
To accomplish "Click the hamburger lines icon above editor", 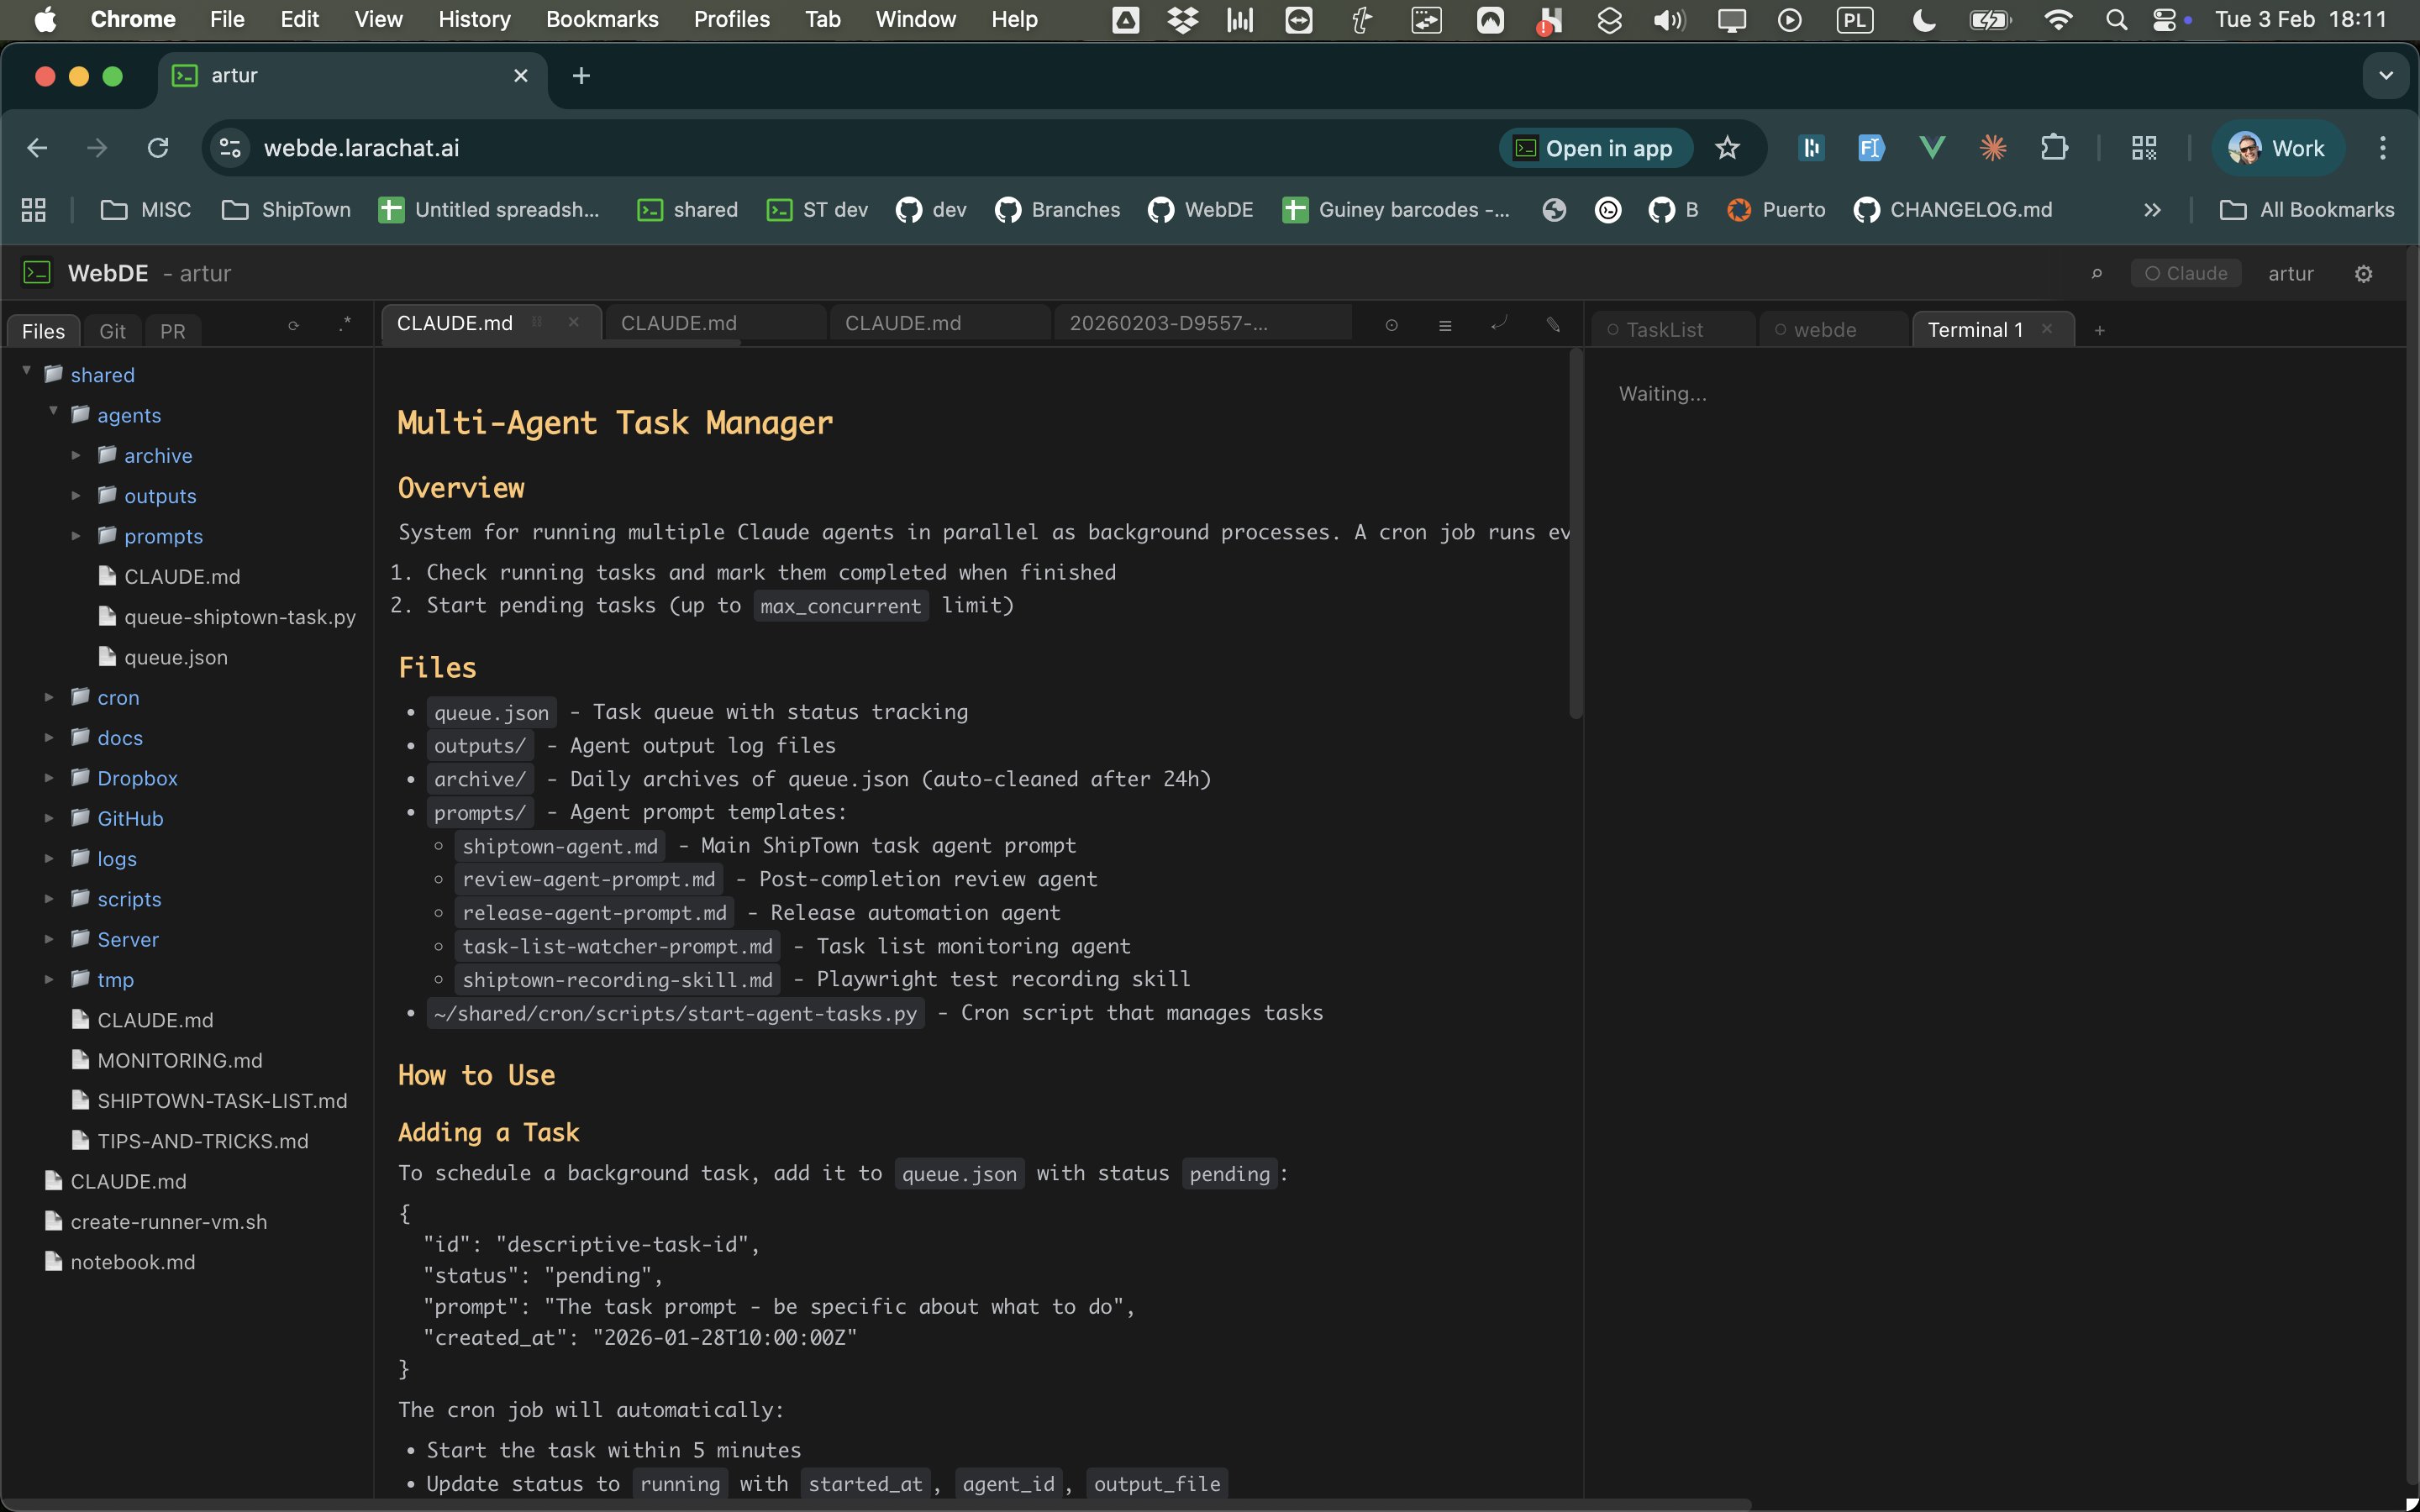I will [x=1445, y=326].
